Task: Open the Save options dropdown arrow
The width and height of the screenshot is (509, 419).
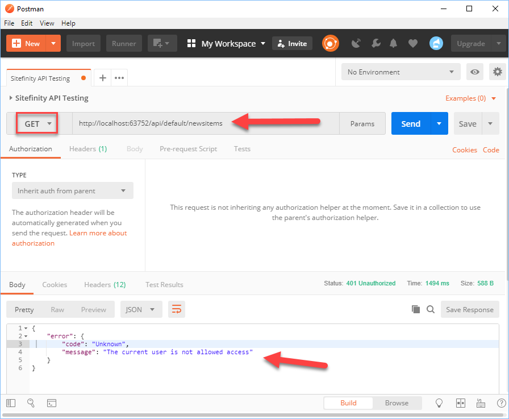Action: coord(490,123)
